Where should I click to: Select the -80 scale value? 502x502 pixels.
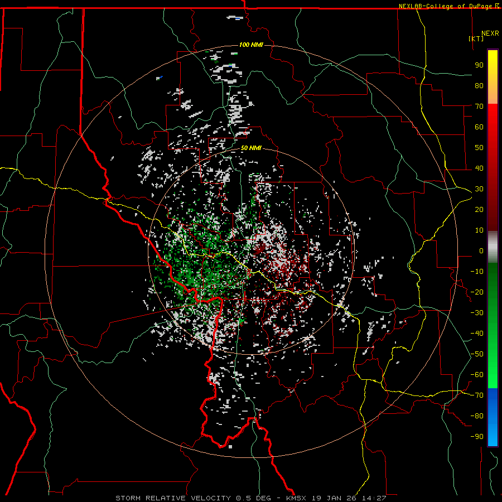point(477,416)
